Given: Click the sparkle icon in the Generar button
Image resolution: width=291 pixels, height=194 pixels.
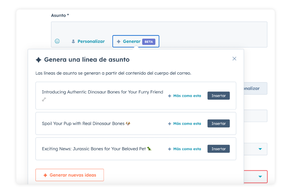Looking at the screenshot, I should (x=119, y=42).
